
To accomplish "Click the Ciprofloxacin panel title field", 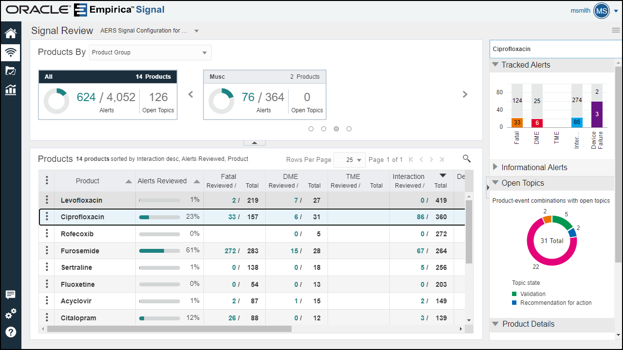I will pos(555,49).
